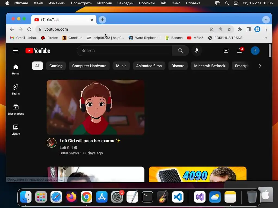Open the Banana bookmark

(174, 38)
